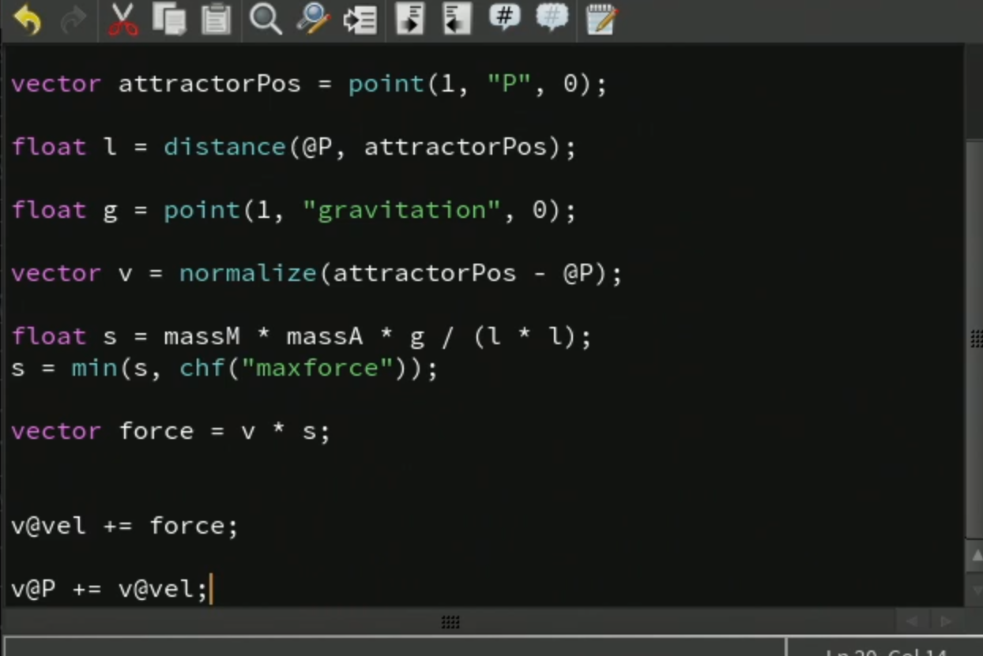Indent selected lines with indent icon
The width and height of the screenshot is (983, 656).
[410, 20]
